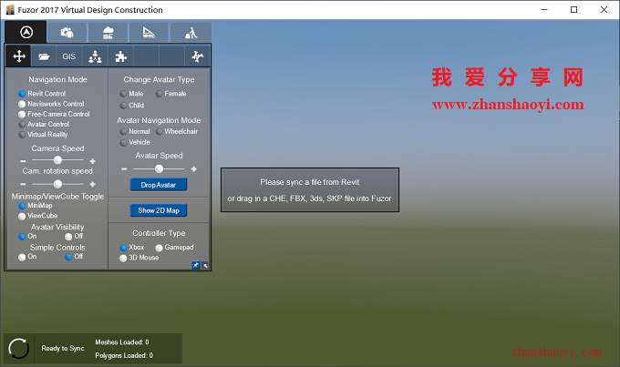The width and height of the screenshot is (620, 367).
Task: Pin the panel with the pushpin icon
Action: [196, 265]
